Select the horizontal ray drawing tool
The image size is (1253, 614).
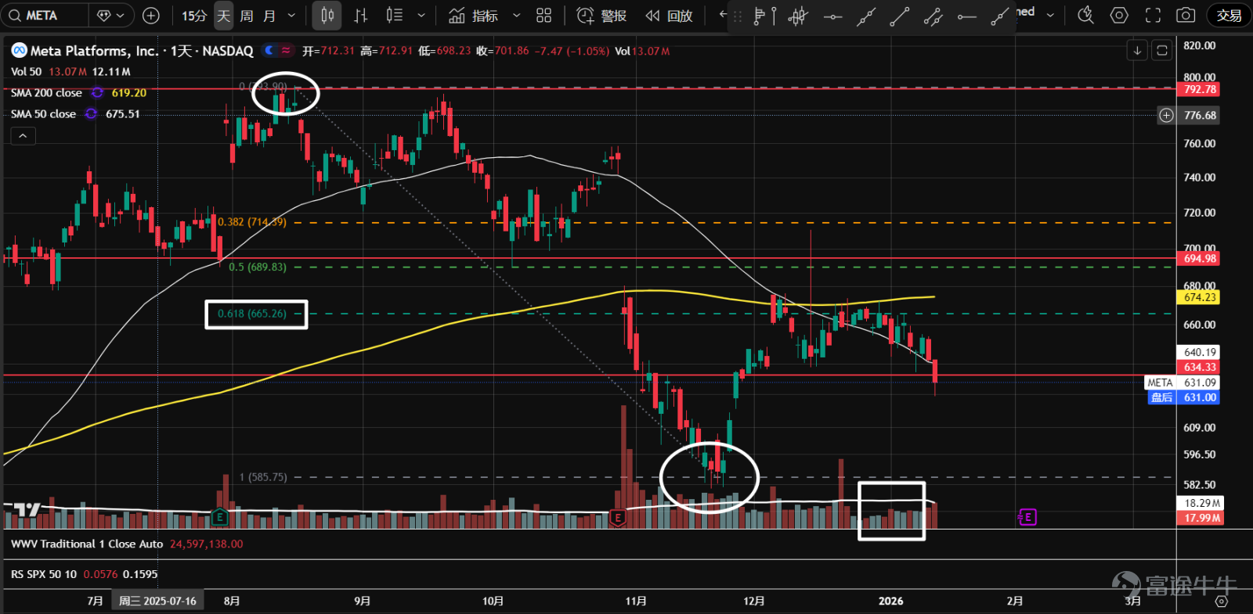[832, 16]
